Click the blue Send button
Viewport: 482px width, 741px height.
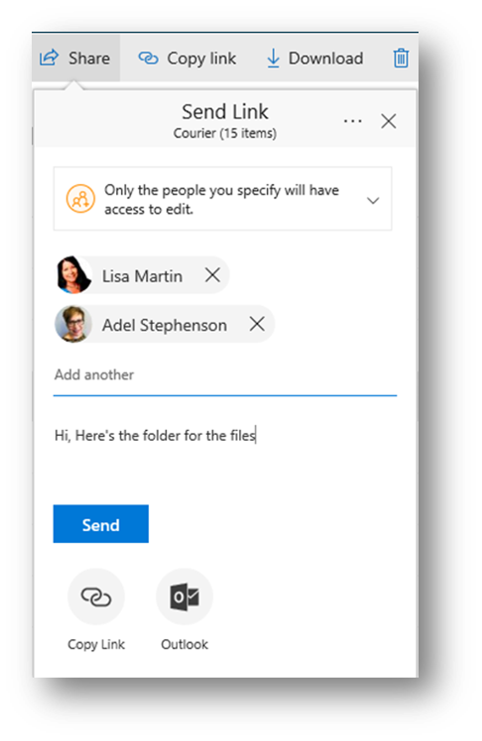click(x=101, y=524)
